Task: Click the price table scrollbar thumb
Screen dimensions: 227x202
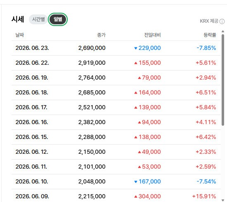Action: (223, 80)
